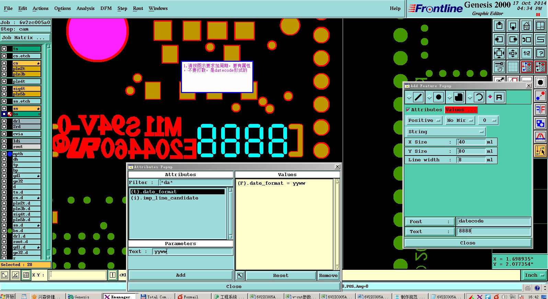Click the red-blue points move icon
548x299 pixels.
pyautogui.click(x=540, y=96)
